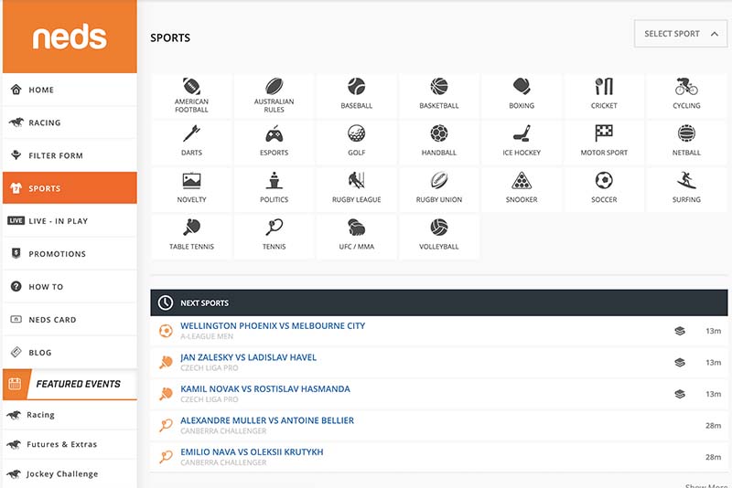Open Alexandre Muller vs Antoine Bellier match
The width and height of the screenshot is (732, 488).
coord(267,421)
